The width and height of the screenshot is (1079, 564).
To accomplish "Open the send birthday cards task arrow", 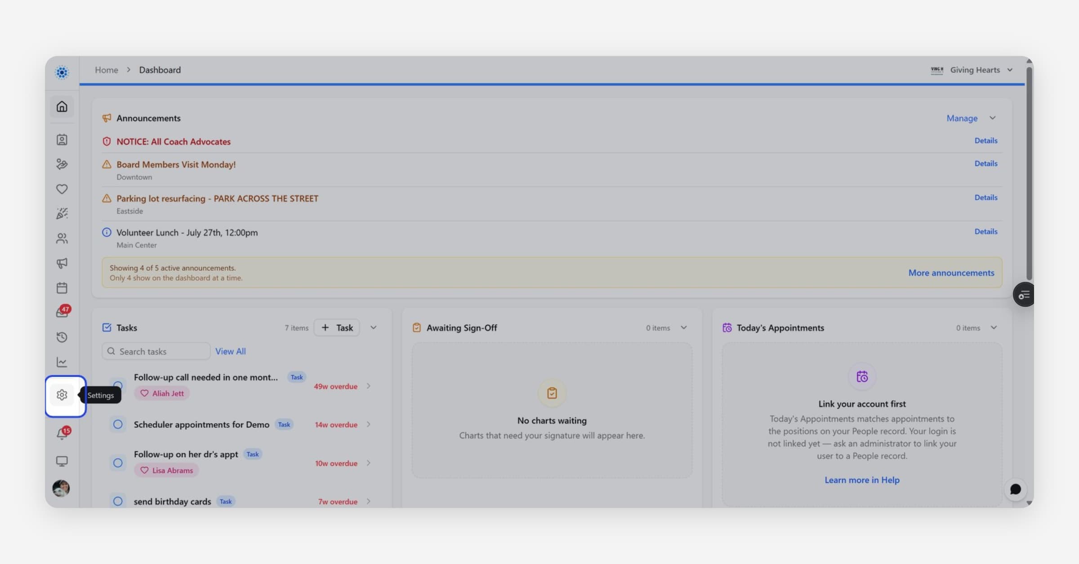I will (x=369, y=501).
